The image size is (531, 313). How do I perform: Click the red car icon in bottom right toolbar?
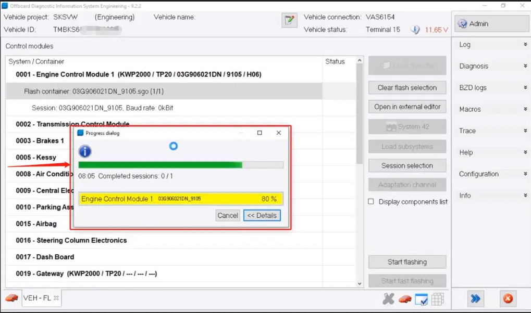point(405,299)
